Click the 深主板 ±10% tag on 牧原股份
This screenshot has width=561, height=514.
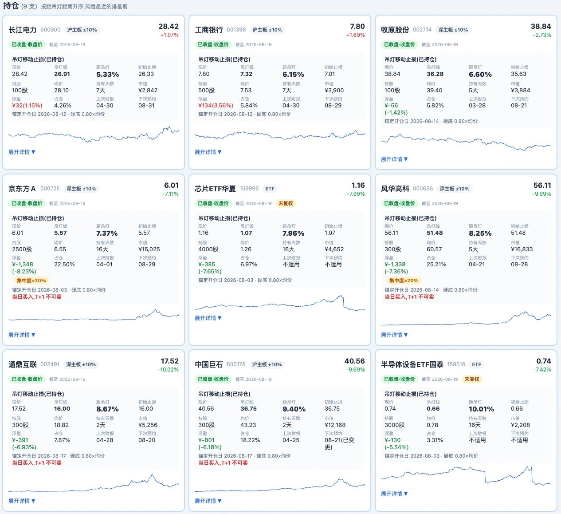point(453,30)
